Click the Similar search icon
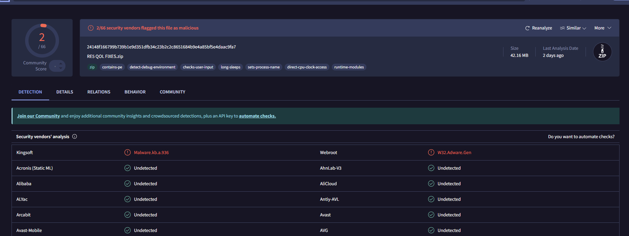The image size is (629, 236). pyautogui.click(x=562, y=28)
